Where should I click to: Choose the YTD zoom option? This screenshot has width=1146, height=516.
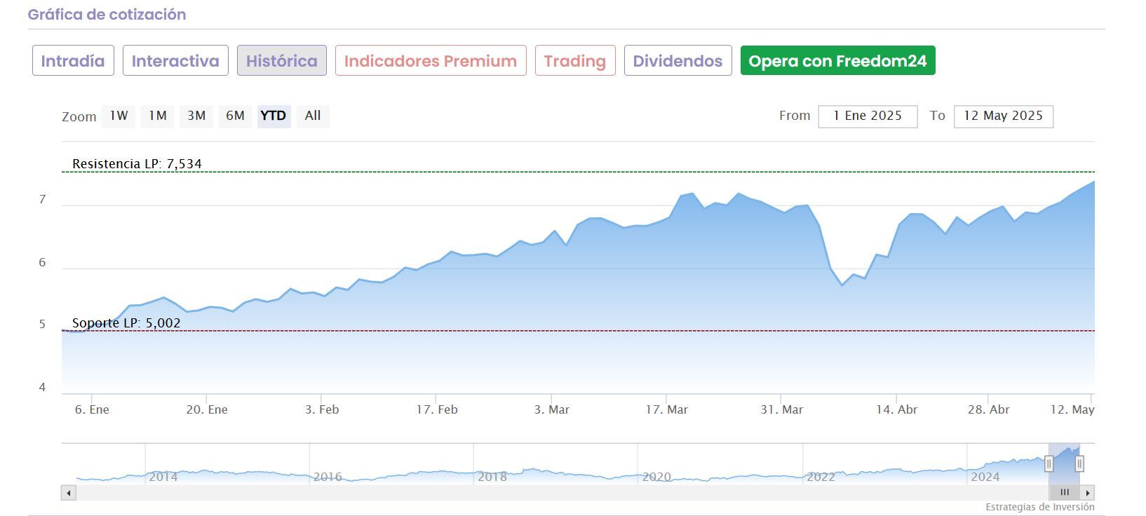click(x=274, y=116)
